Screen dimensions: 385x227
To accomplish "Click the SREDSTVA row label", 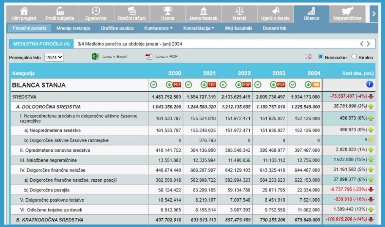I will [24, 97].
